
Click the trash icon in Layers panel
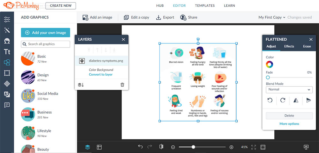122,85
